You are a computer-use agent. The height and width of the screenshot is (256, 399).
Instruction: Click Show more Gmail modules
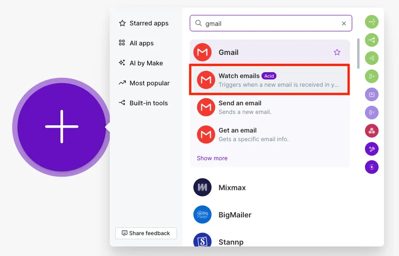tap(212, 158)
